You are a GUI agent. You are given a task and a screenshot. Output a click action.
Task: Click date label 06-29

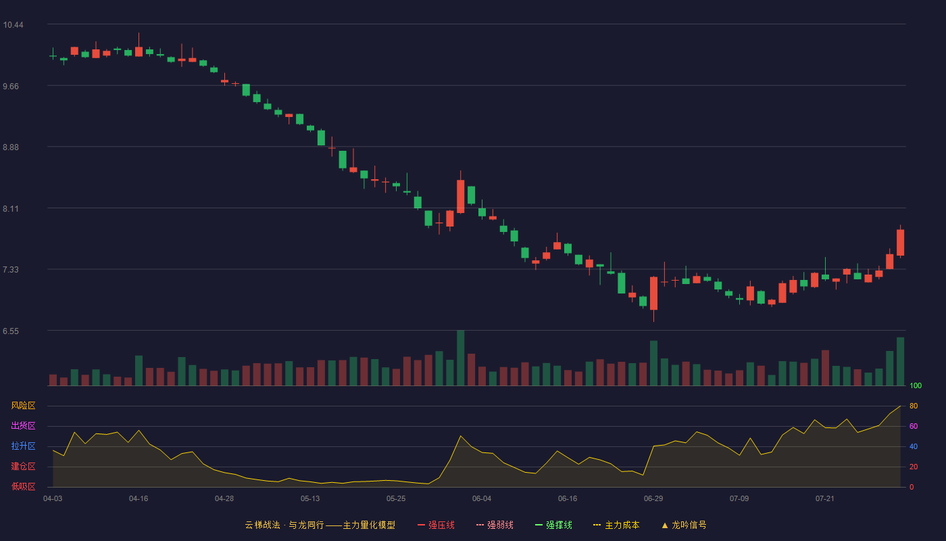point(653,498)
